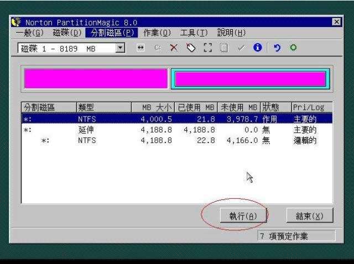Select the first magenta partition block in the disk map
The image size is (354, 264).
95,79
